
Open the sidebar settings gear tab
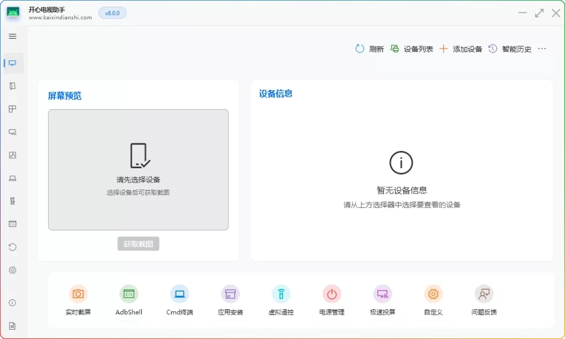pos(13,270)
